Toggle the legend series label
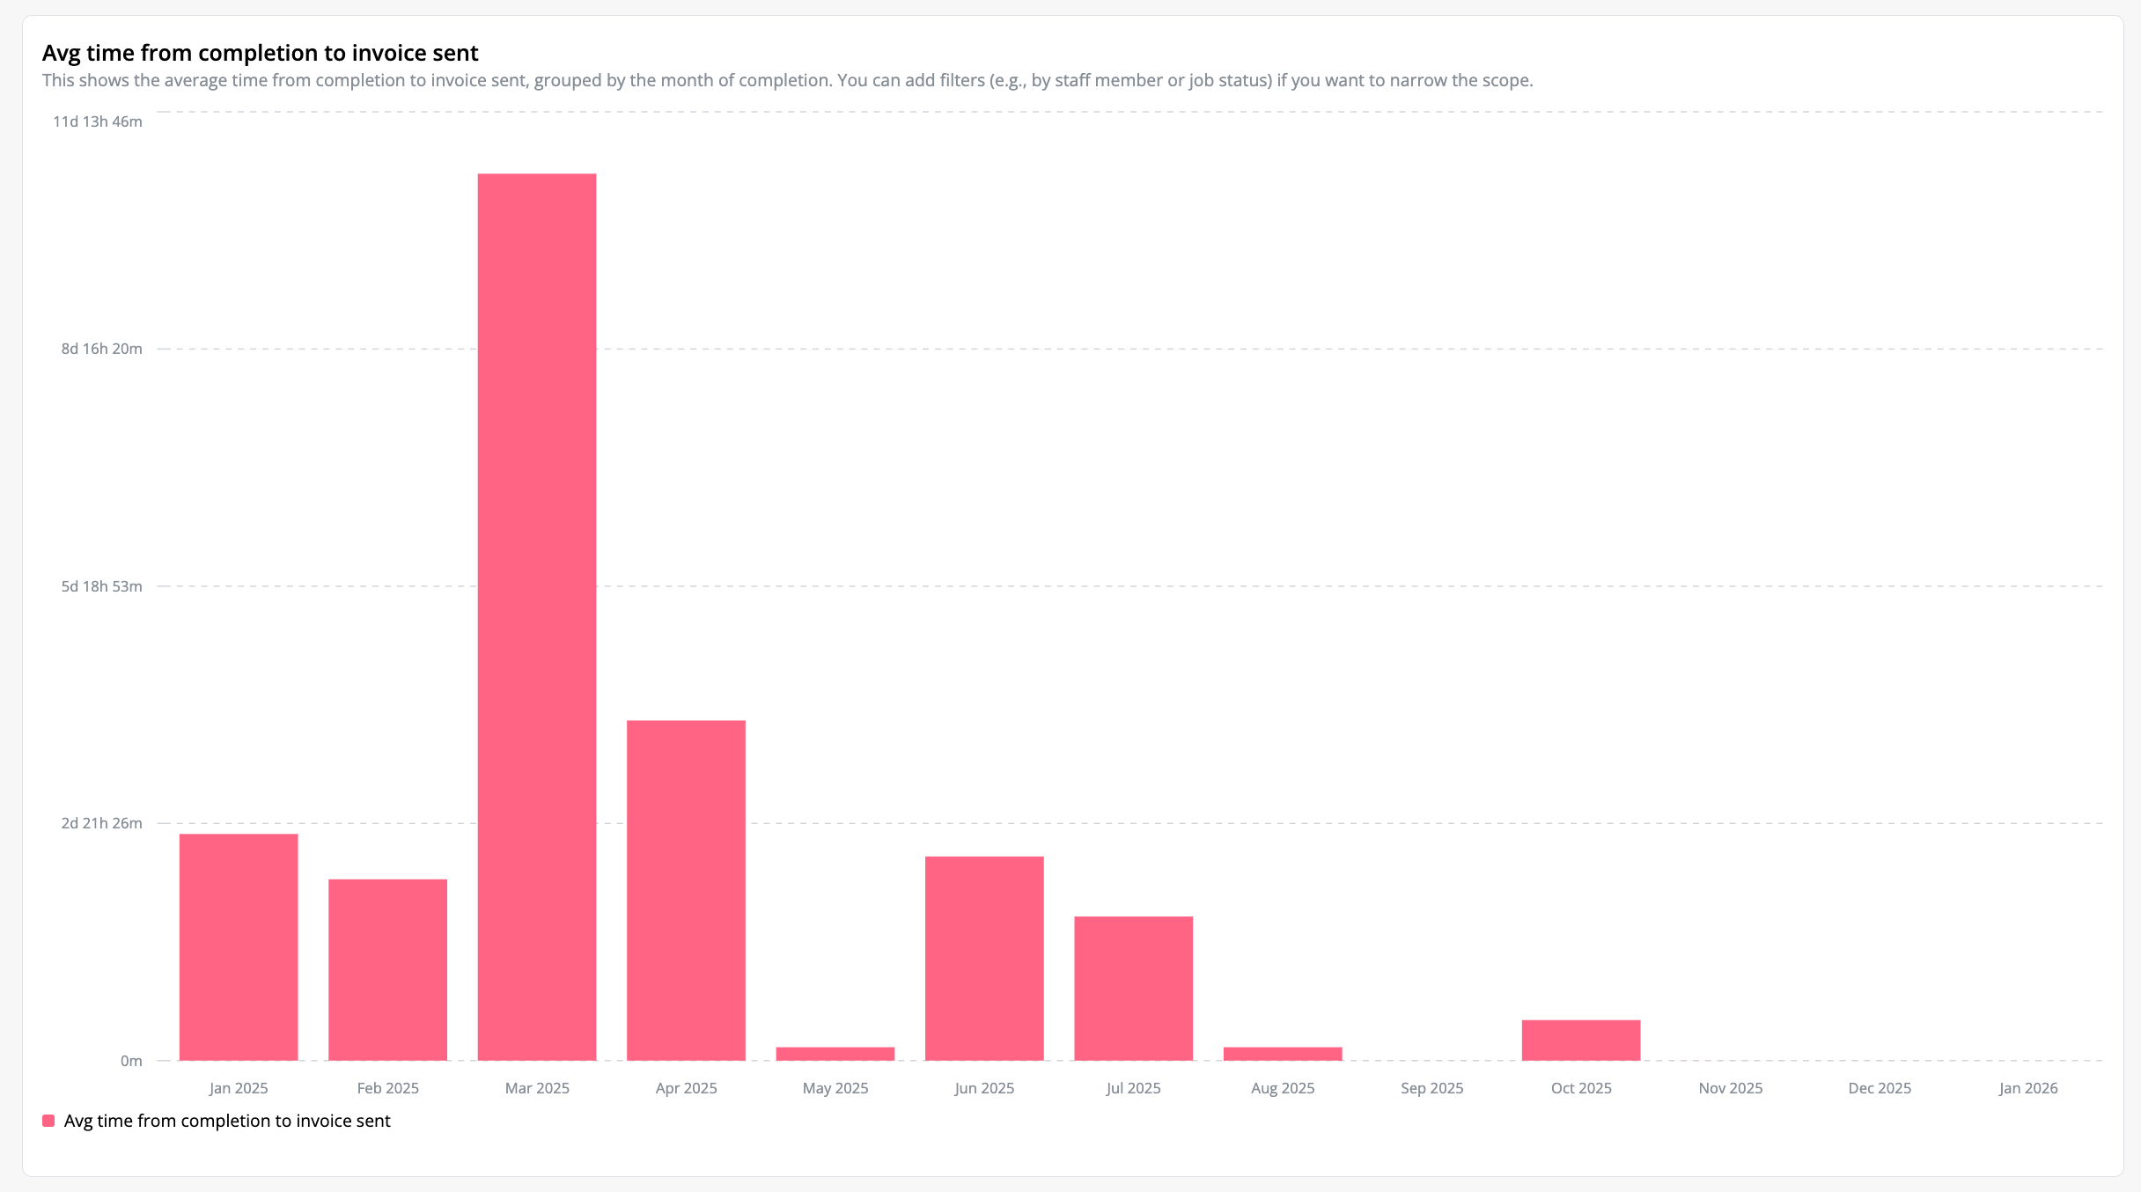 (227, 1121)
